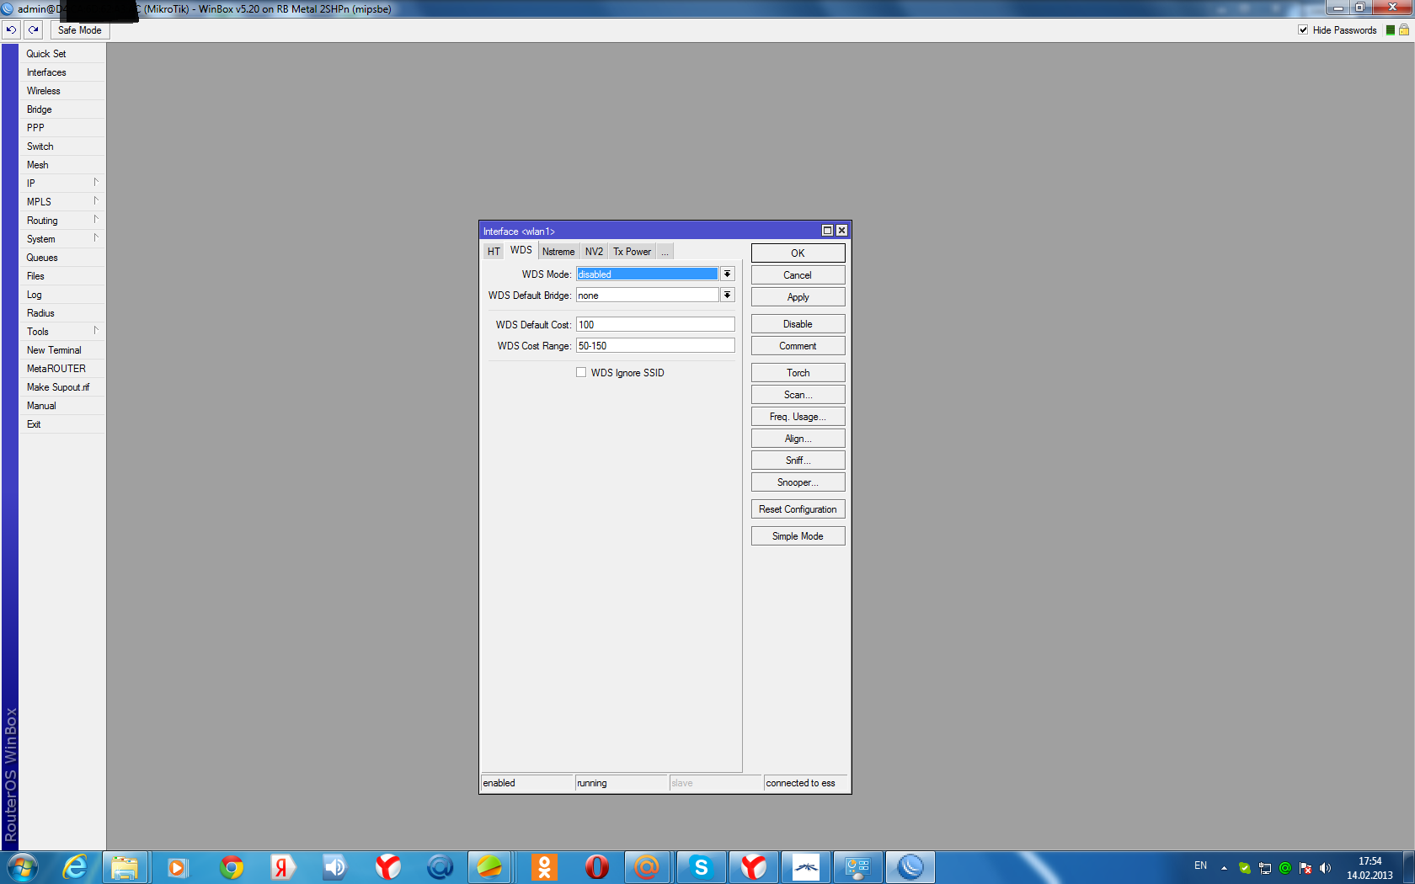1415x884 pixels.
Task: Open Windows Media Player taskbar icon
Action: [x=177, y=867]
